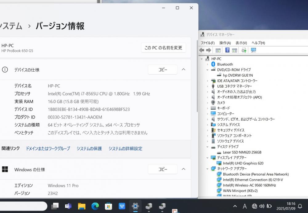Expand IDE ATA/ATAPI コントローラー node
Image resolution: width=308 pixels, height=213 pixels.
(207, 81)
